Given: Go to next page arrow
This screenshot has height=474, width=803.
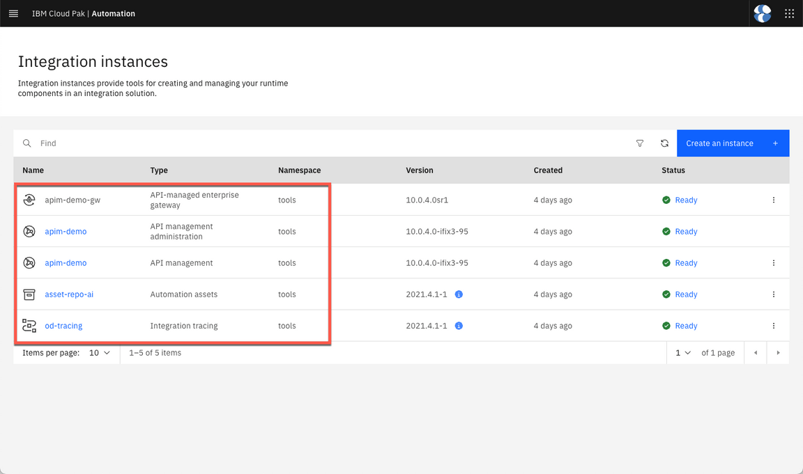Looking at the screenshot, I should click(x=778, y=353).
